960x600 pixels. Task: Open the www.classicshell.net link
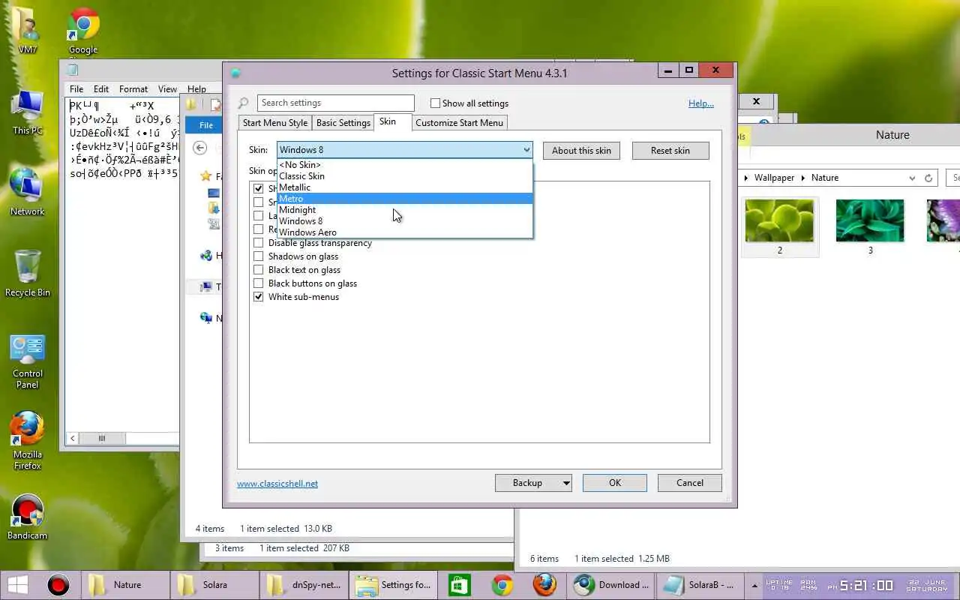[277, 484]
